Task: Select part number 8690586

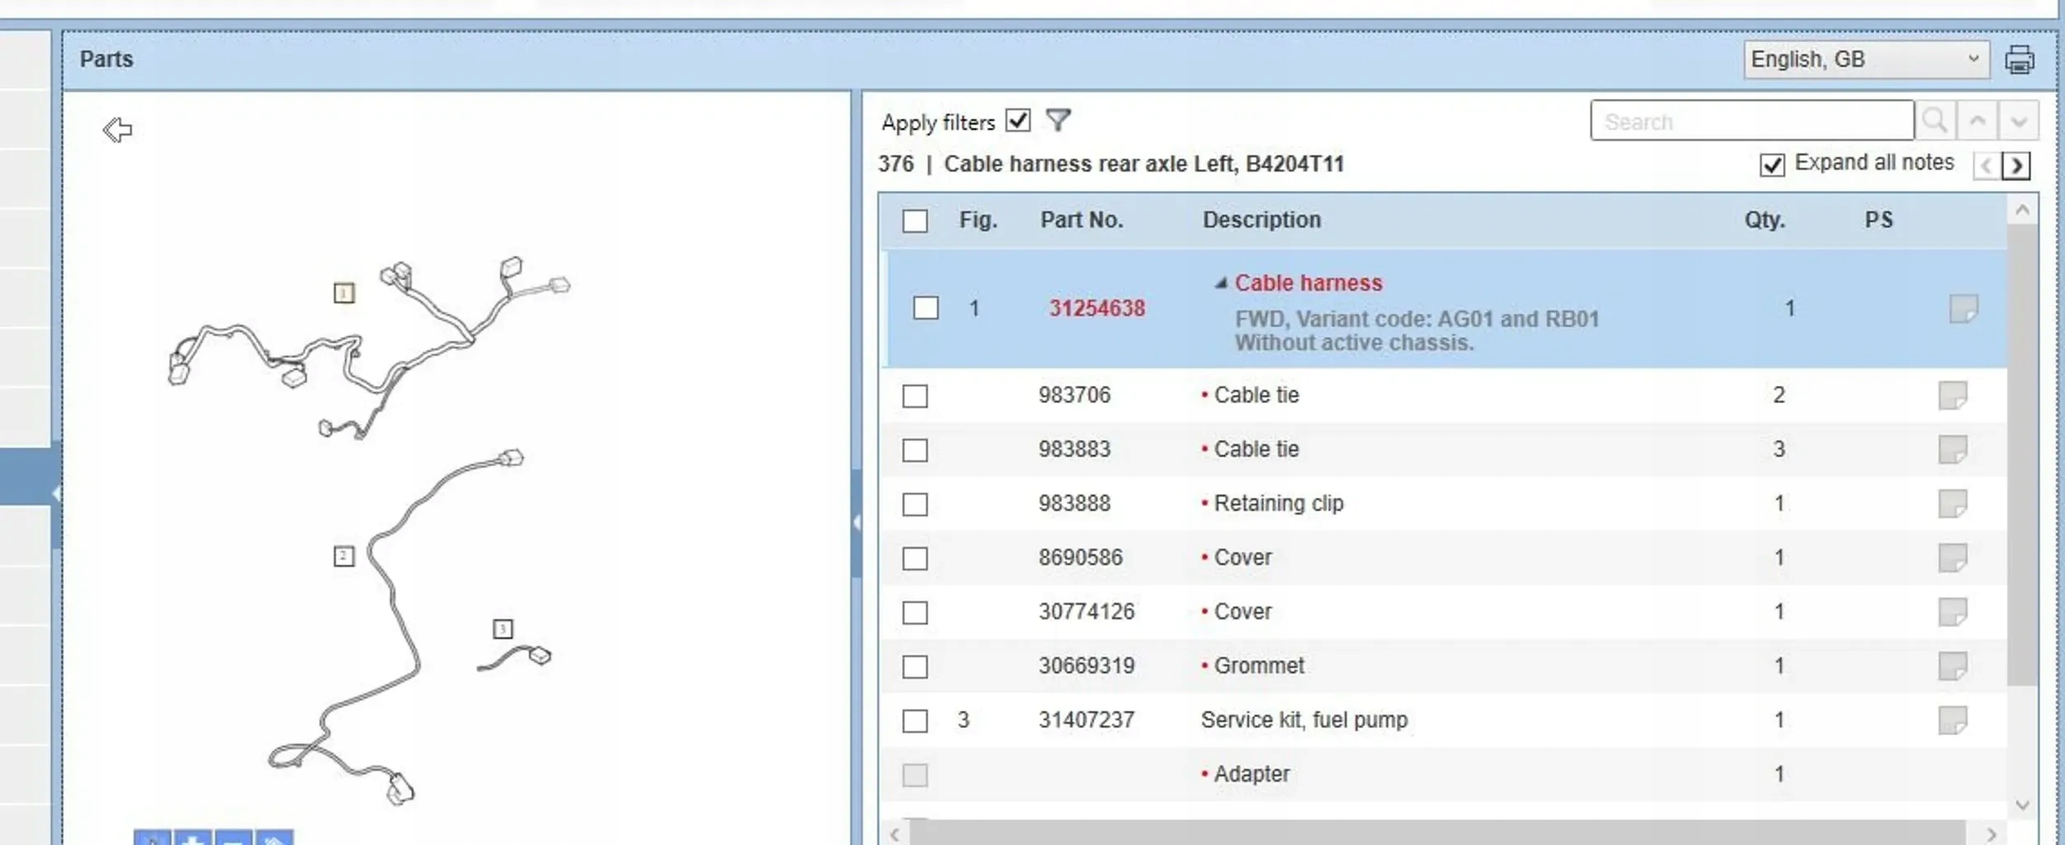Action: pyautogui.click(x=1080, y=558)
